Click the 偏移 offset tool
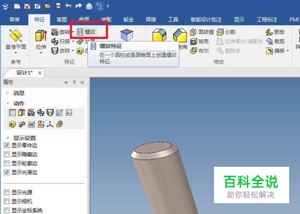Viewport: 300px width, 214px height. pos(275,51)
